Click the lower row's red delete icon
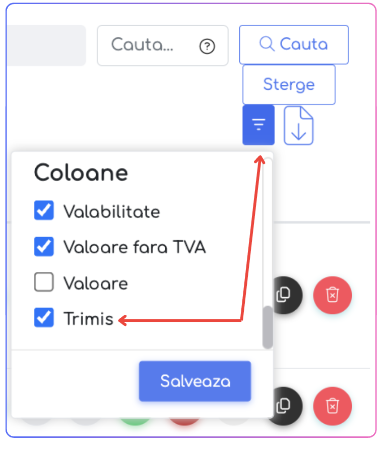 point(332,405)
